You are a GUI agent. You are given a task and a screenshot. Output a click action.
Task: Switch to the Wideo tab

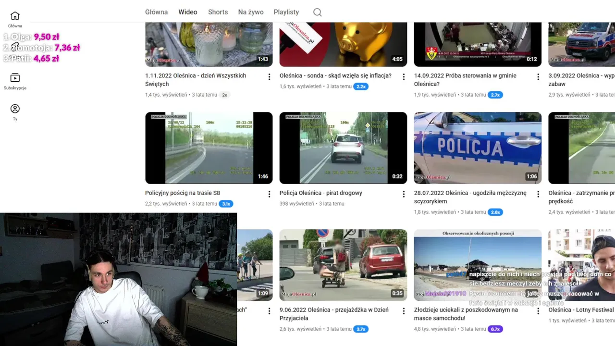coord(188,12)
